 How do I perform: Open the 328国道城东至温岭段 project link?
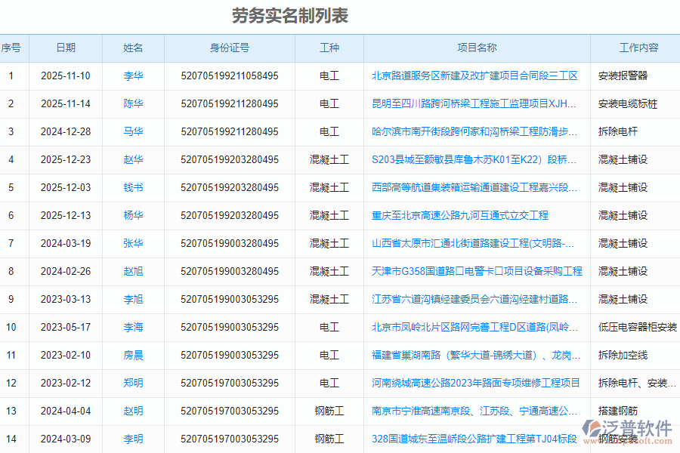(x=474, y=439)
